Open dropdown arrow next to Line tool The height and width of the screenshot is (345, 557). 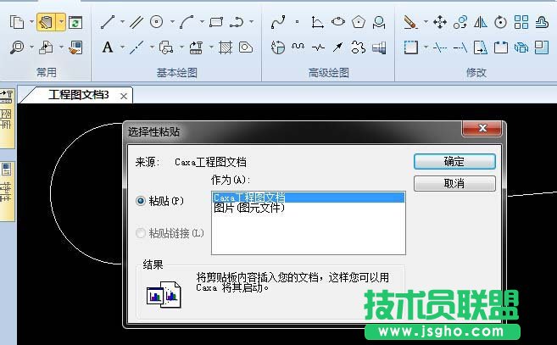[122, 22]
